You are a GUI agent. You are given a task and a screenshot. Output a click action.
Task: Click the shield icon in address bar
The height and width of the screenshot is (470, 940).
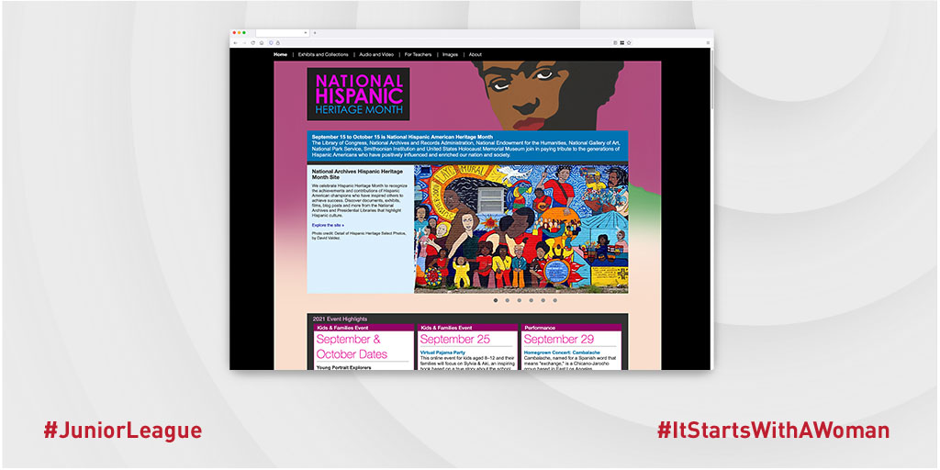point(271,42)
